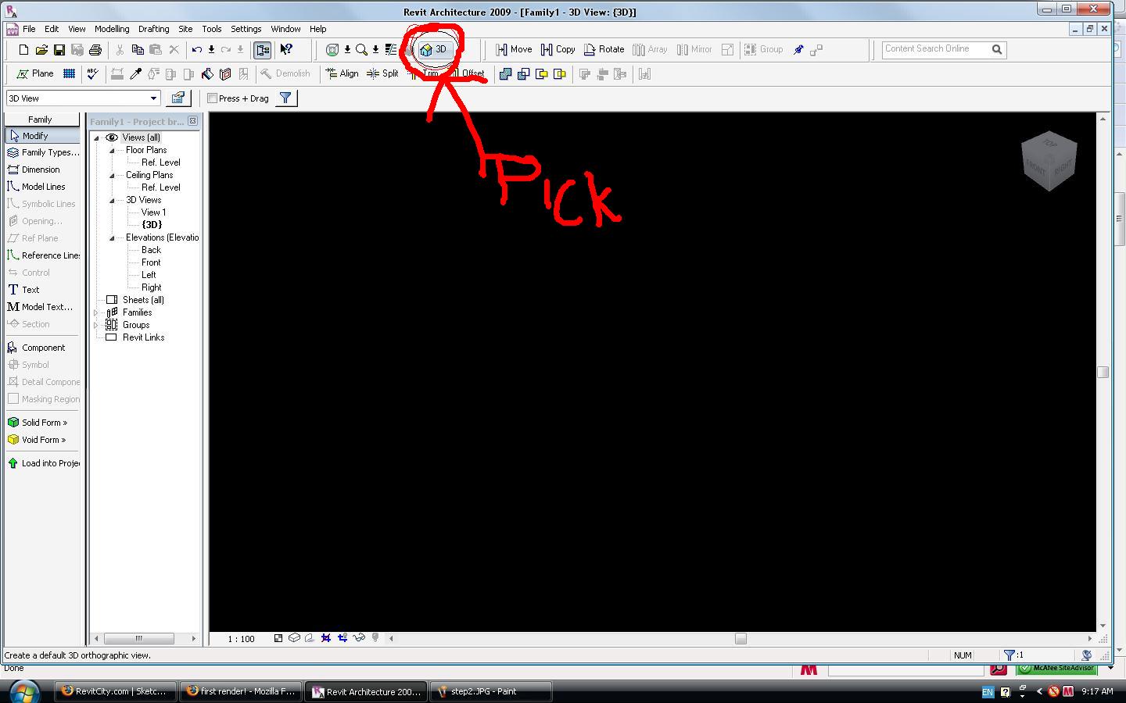Collapse the Views (all) tree node
The width and height of the screenshot is (1126, 703).
pos(97,137)
